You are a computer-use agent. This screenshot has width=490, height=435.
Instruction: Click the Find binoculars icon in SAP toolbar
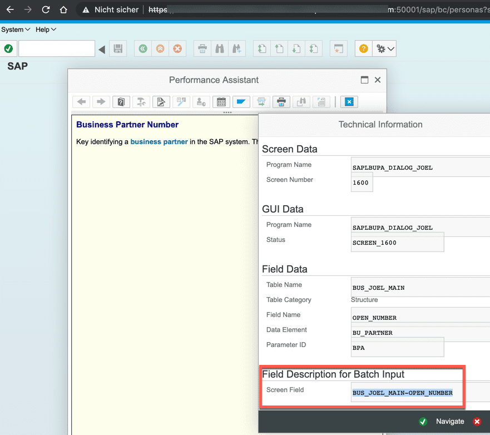coord(219,48)
